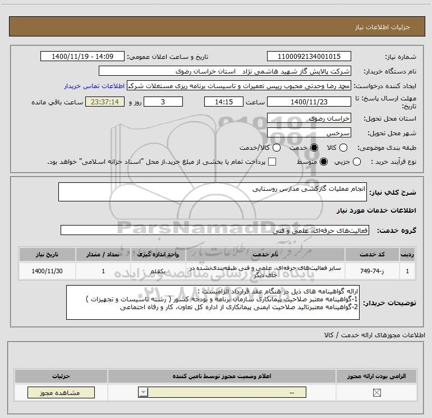Click the اعلام وضعیت مجوز توسط تامین کننده header
The image size is (432, 418).
(222, 376)
